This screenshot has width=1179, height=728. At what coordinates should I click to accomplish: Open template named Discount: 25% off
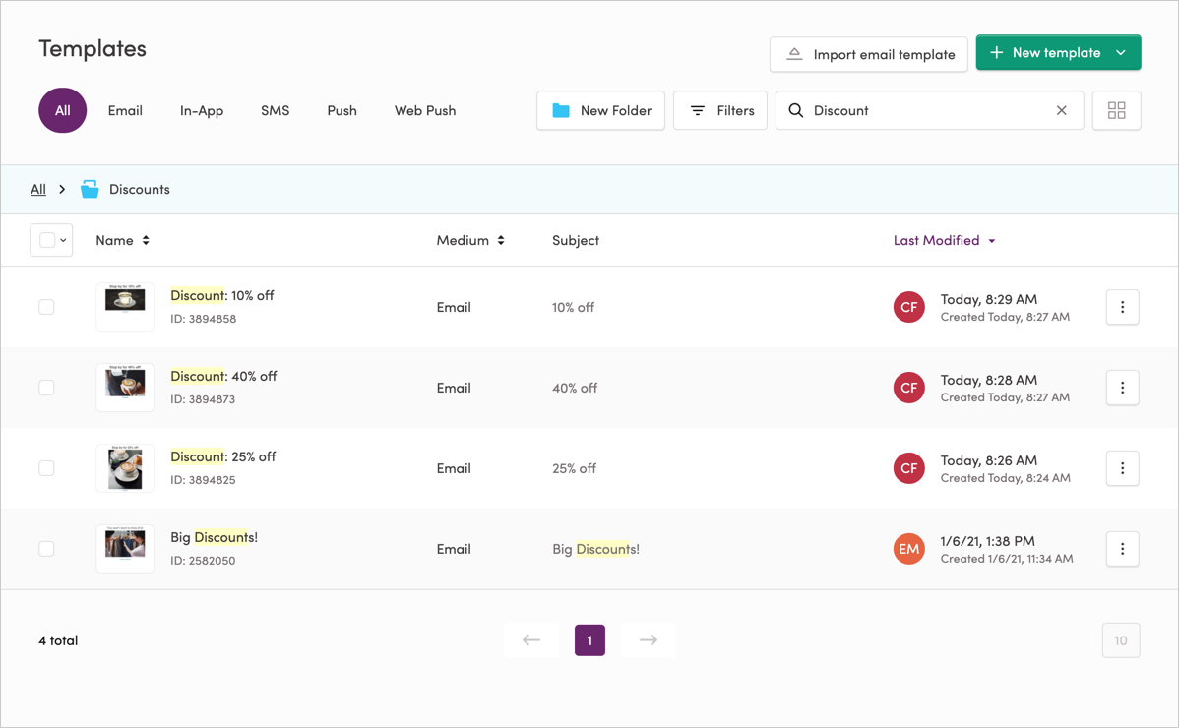222,456
